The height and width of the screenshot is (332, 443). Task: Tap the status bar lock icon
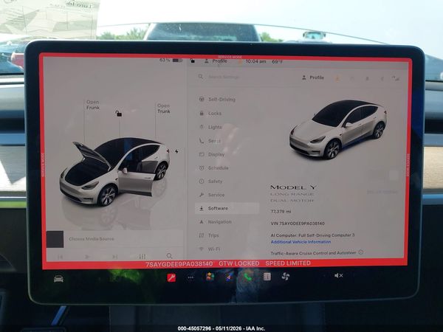click(193, 60)
